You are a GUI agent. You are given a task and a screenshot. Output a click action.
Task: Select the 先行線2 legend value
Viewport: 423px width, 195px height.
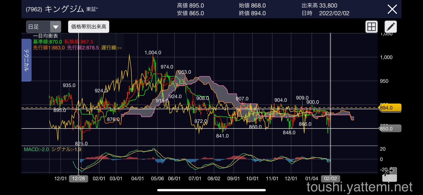pyautogui.click(x=83, y=48)
